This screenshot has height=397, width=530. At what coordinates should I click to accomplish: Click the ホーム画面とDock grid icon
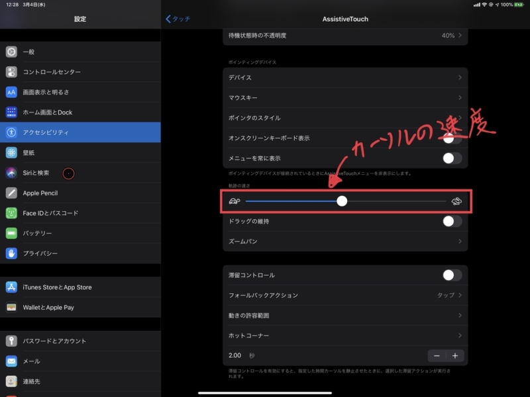[11, 112]
